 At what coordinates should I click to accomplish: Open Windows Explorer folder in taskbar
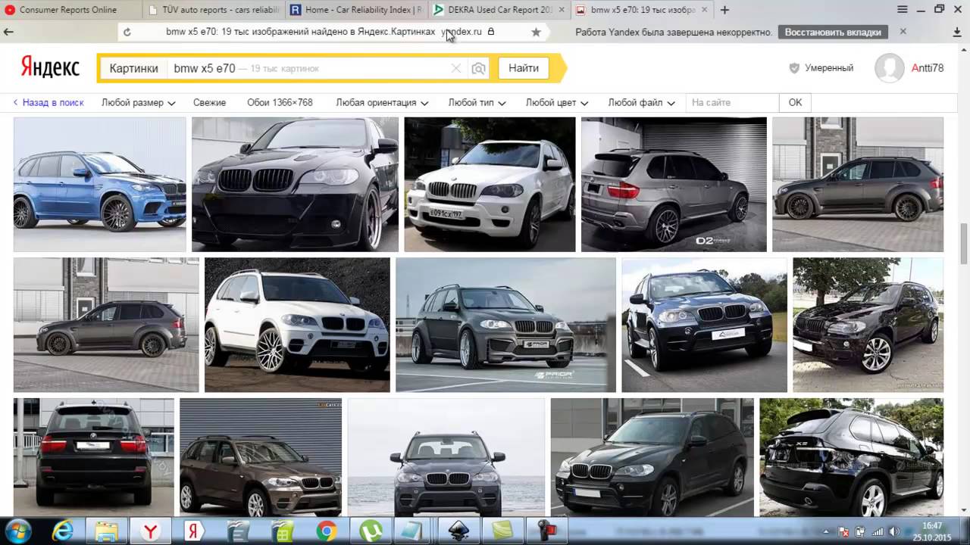[x=105, y=531]
